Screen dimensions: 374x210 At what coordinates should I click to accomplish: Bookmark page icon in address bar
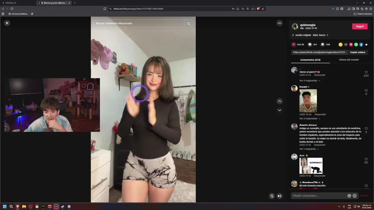coord(105,9)
